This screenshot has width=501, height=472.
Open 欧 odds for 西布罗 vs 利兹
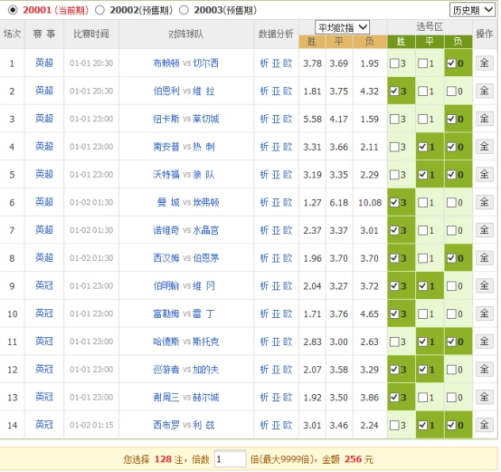click(288, 425)
